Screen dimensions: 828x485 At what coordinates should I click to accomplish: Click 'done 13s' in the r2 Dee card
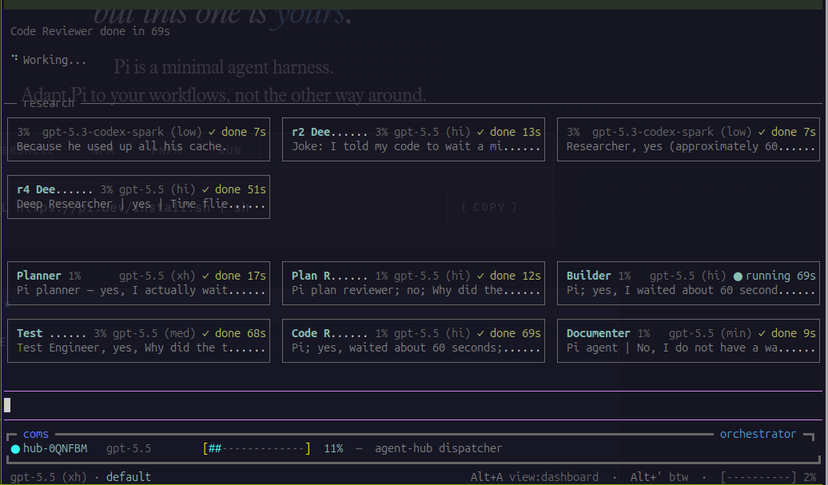click(516, 131)
